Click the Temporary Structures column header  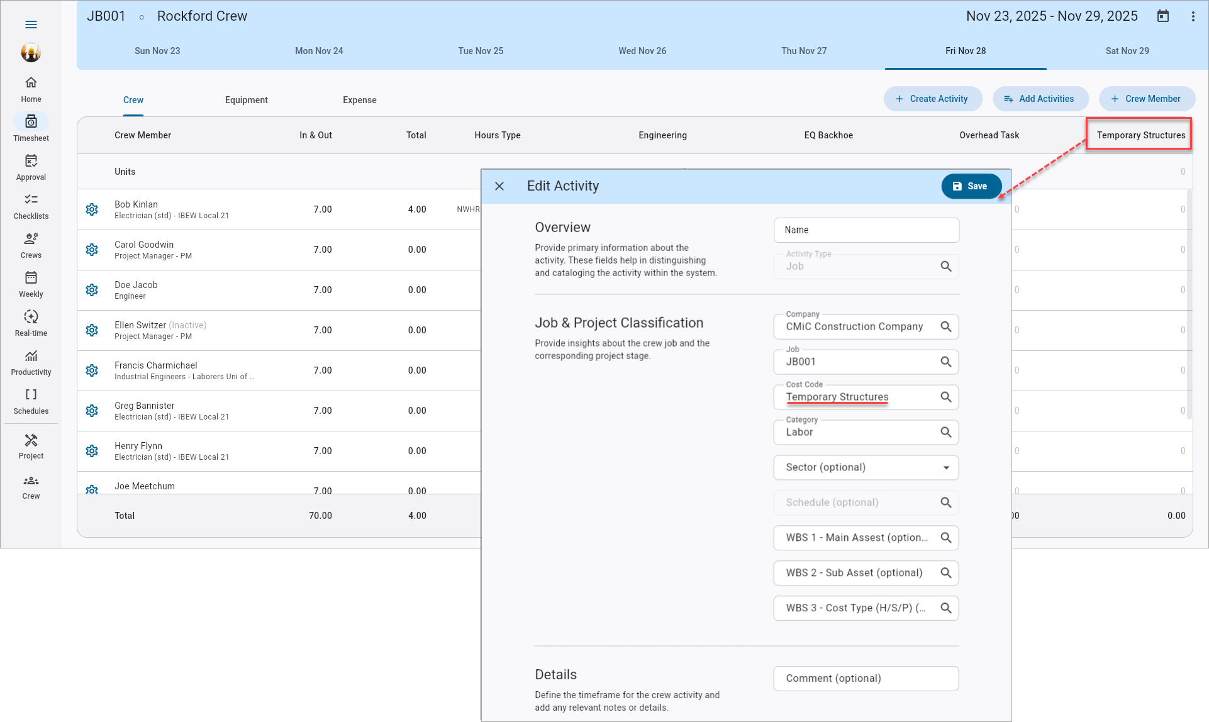1140,135
